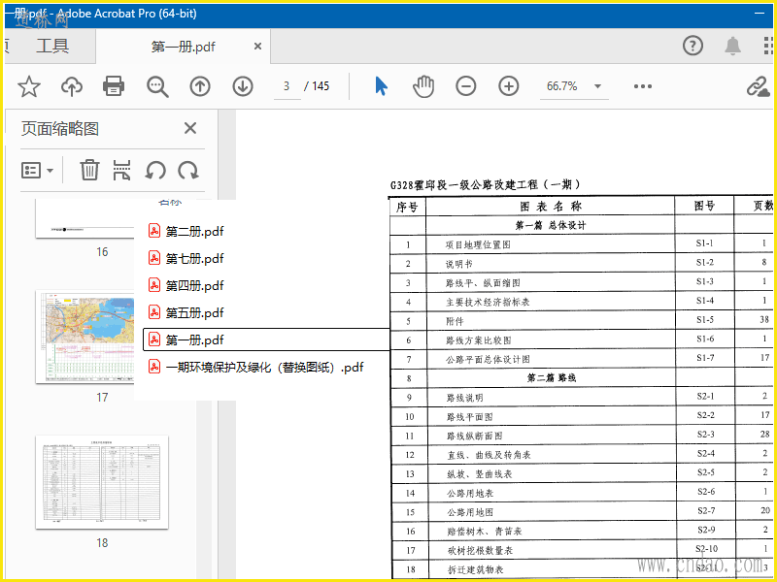The width and height of the screenshot is (777, 582).
Task: Click table row 说明书
Action: 458,264
